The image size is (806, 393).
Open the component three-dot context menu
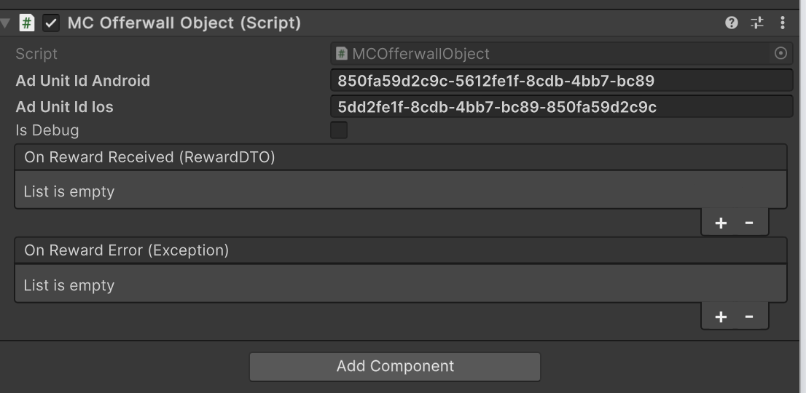tap(782, 23)
